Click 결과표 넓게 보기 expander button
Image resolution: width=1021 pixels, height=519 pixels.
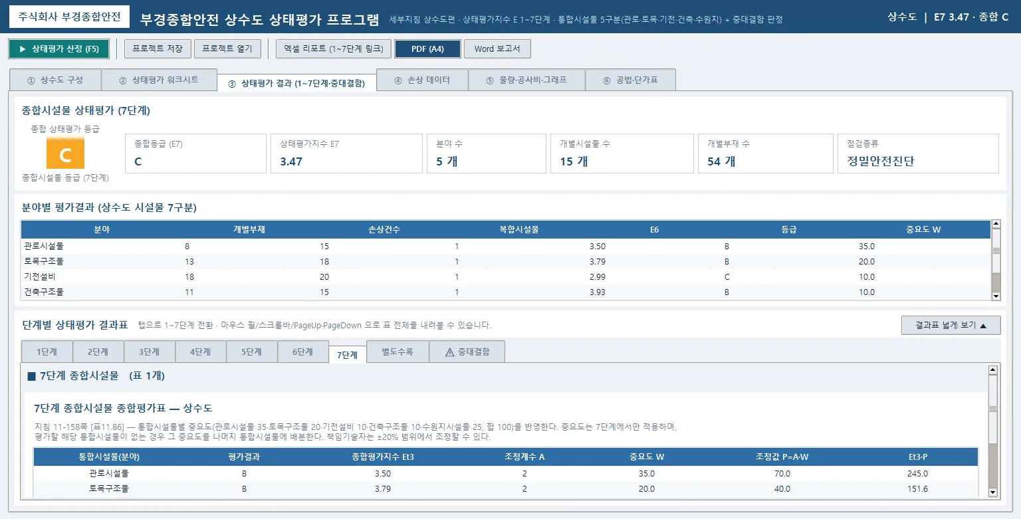[x=951, y=325]
